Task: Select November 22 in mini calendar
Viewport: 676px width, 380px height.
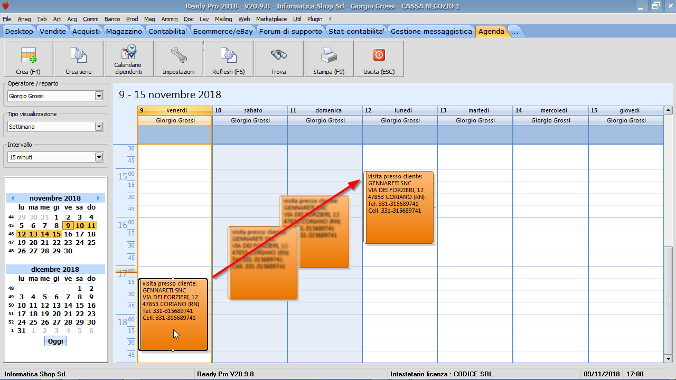Action: tap(57, 242)
